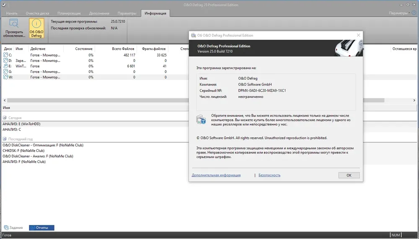This screenshot has width=419, height=239.
Task: Click OK in the about dialog
Action: point(349,175)
